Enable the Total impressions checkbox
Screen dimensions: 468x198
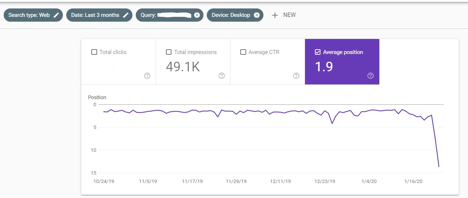(x=169, y=52)
